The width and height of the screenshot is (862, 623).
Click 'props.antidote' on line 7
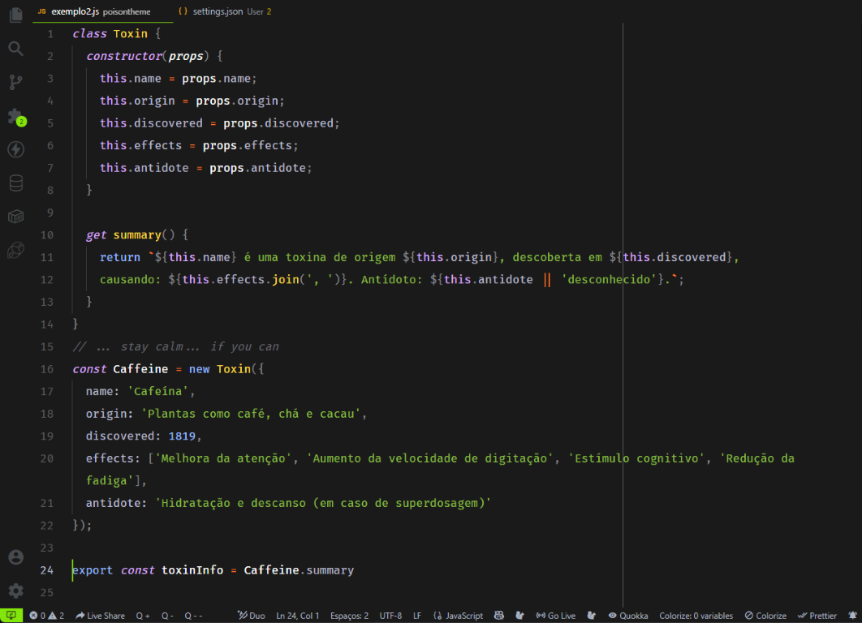(x=258, y=168)
